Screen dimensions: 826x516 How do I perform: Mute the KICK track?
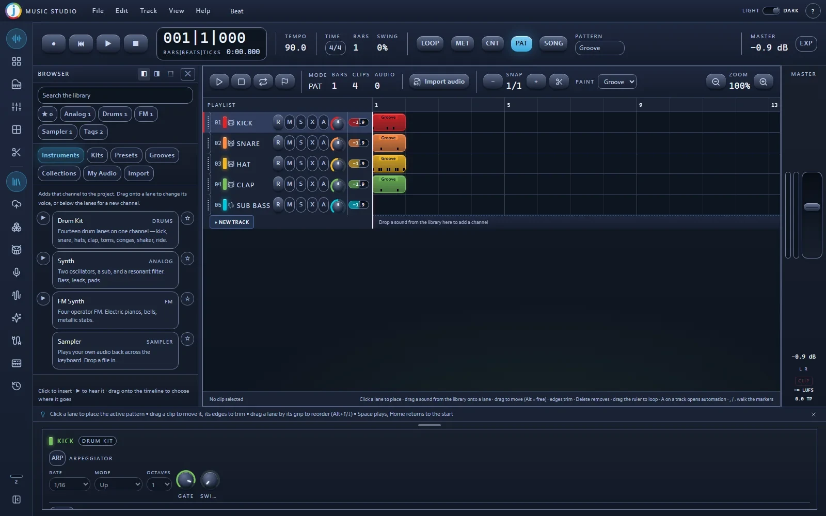click(290, 122)
